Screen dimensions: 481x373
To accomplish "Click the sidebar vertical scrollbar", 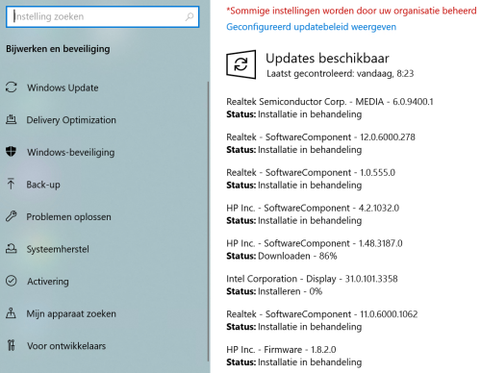I will [x=209, y=221].
